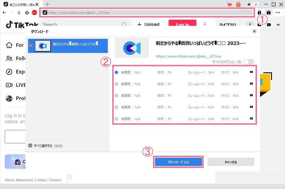
Task: Select the 暇だからやる video title row
Action: point(68,46)
